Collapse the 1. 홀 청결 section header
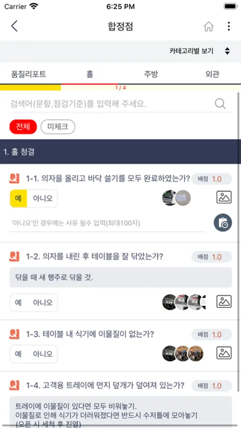241x428 pixels. coord(120,152)
